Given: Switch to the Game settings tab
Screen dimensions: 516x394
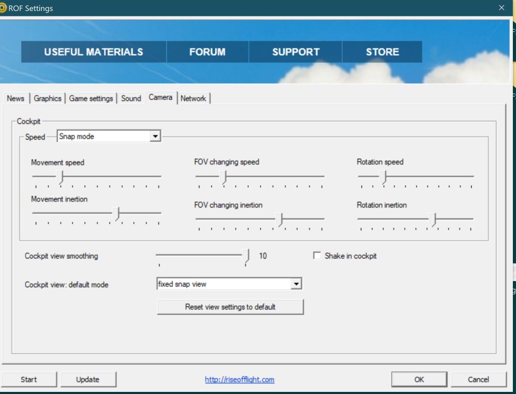Looking at the screenshot, I should [x=91, y=98].
